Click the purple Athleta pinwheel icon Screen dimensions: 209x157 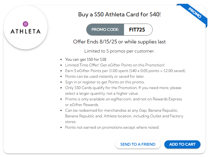pyautogui.click(x=25, y=24)
